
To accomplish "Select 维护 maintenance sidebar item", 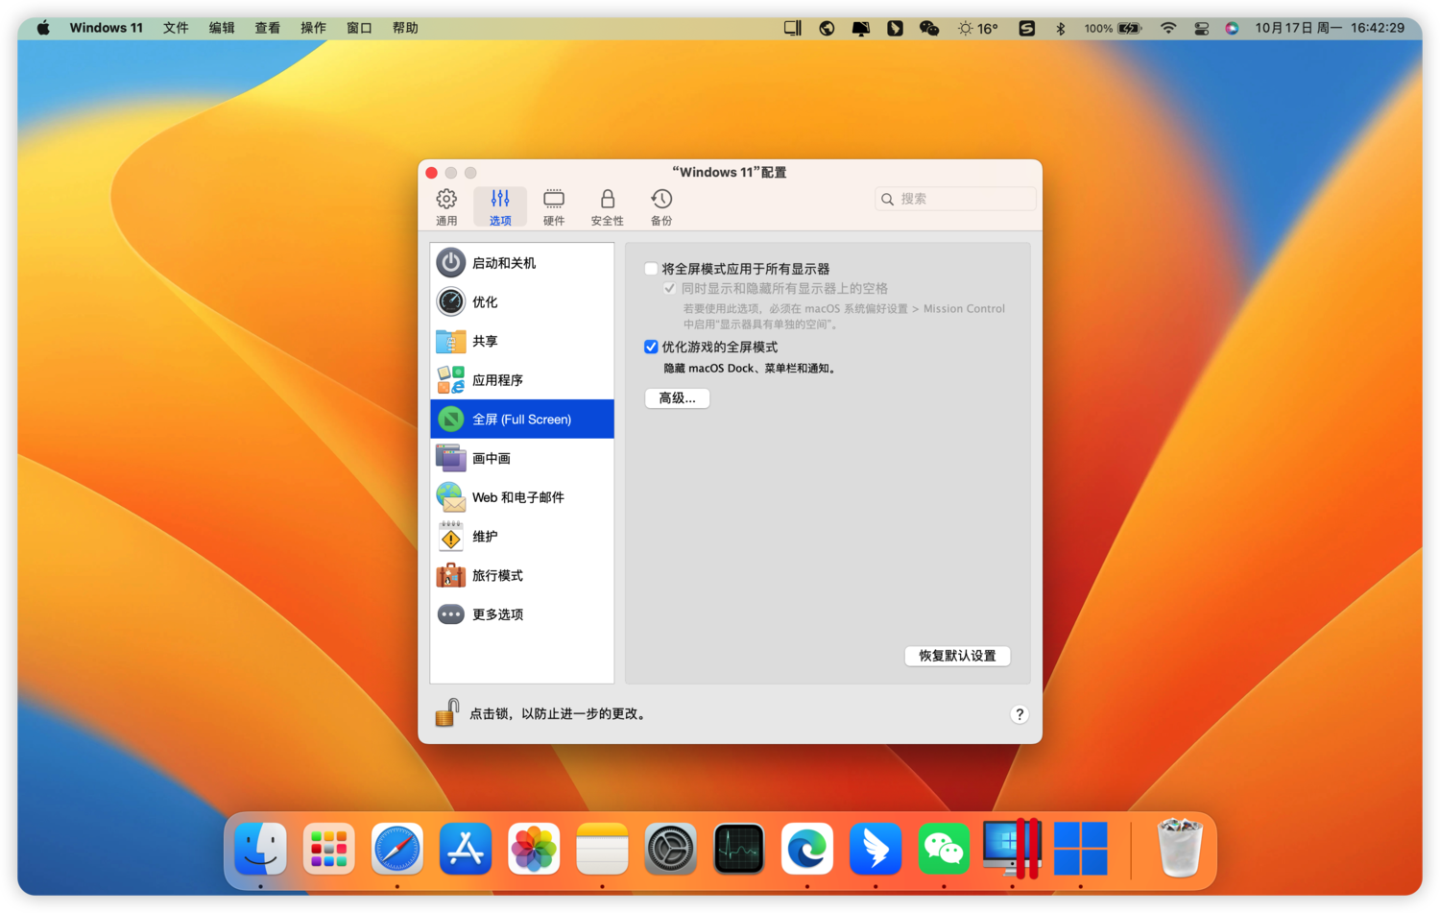I will (522, 537).
